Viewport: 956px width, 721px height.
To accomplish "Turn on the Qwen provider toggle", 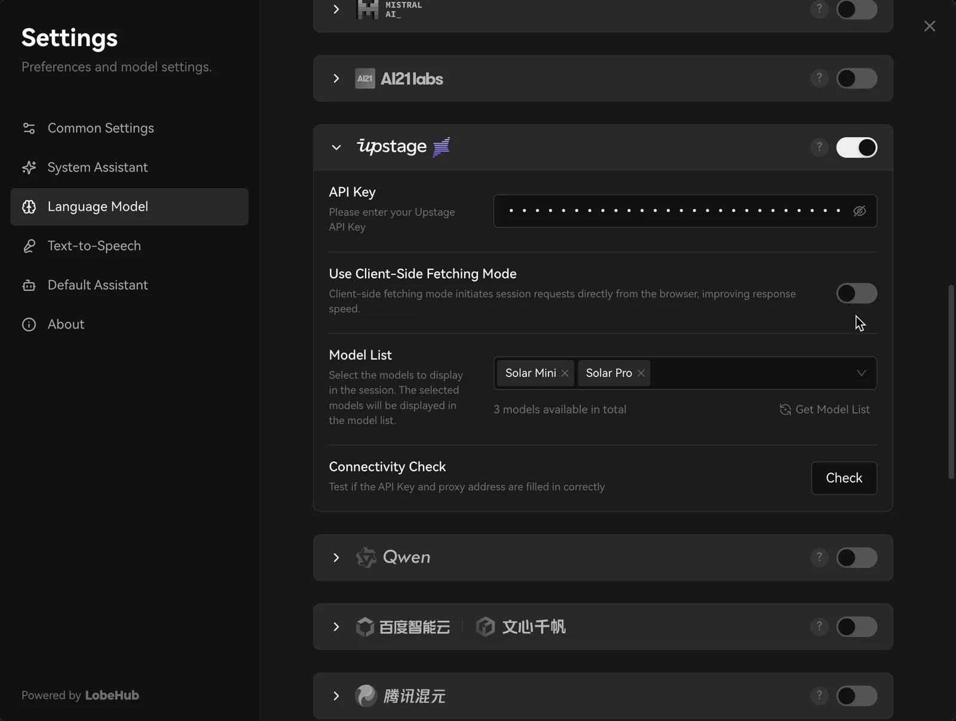I will [856, 557].
